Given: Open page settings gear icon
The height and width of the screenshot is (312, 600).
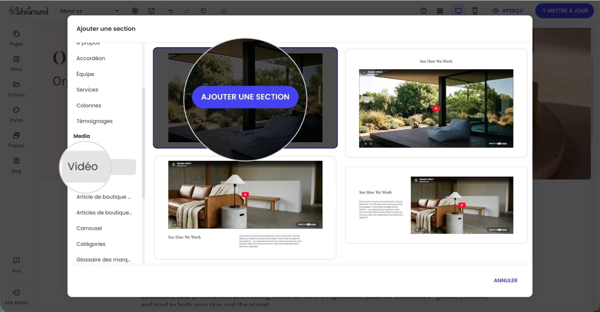Looking at the screenshot, I should tap(135, 11).
